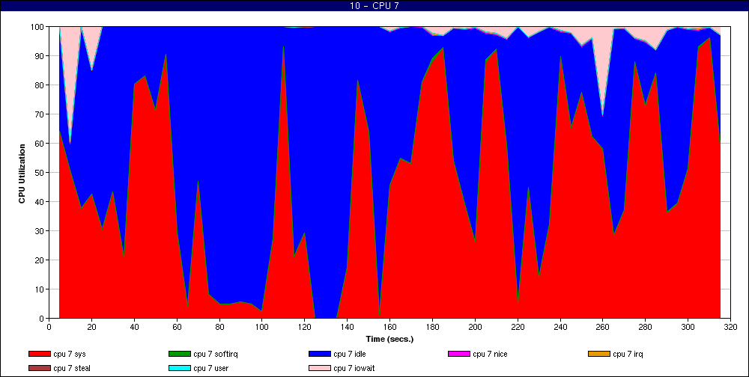Click the y-axis tick label 80
The image size is (749, 377).
(40, 85)
